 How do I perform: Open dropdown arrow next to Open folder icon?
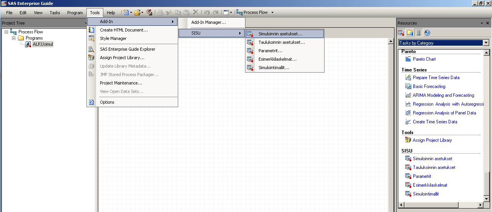[142, 12]
